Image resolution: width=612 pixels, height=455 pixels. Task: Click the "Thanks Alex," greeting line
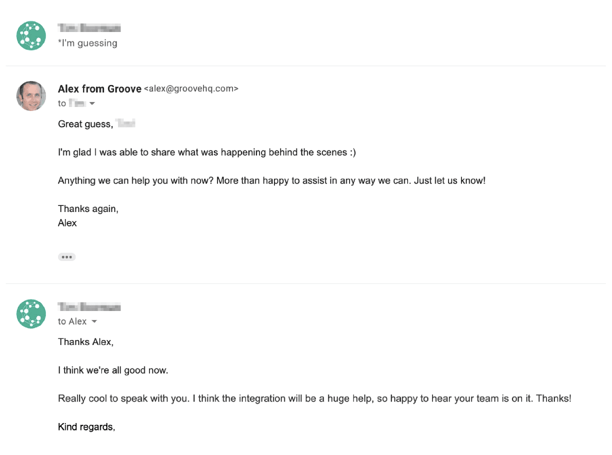(85, 342)
